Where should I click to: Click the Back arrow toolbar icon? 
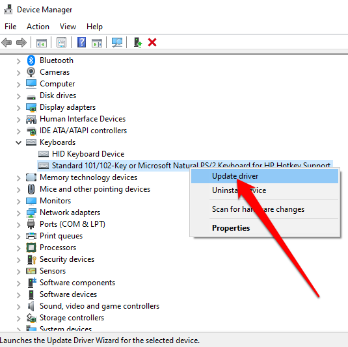[x=7, y=42]
